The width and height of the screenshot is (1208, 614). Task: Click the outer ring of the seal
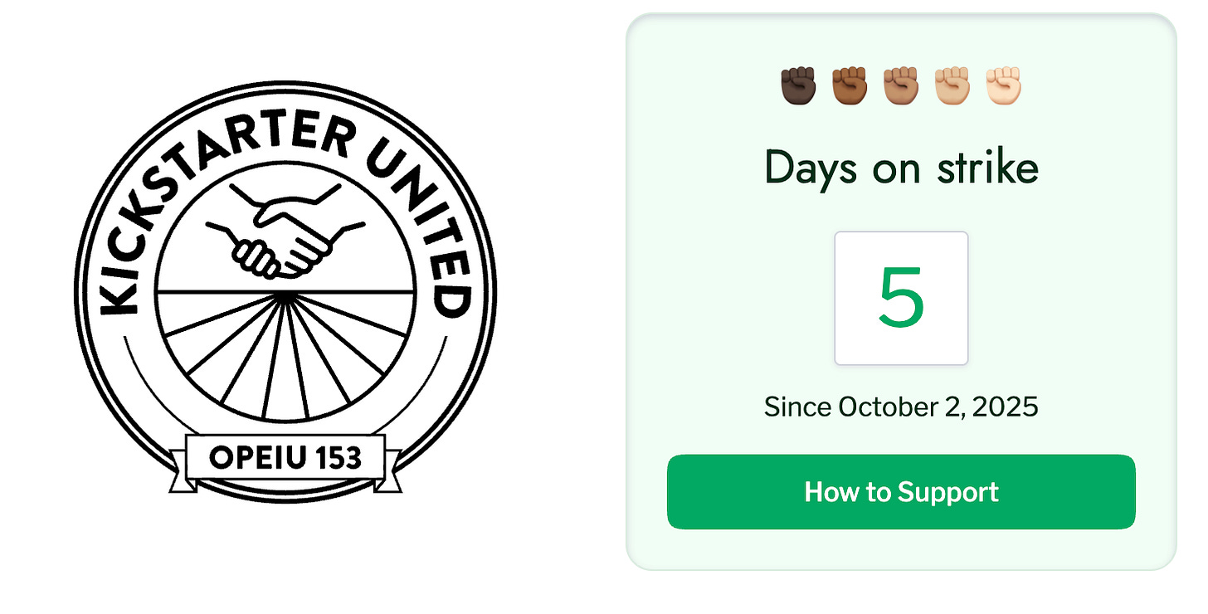coord(285,86)
